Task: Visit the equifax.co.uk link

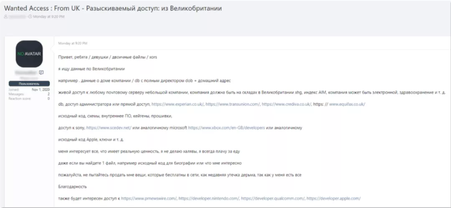Action: 347,104
